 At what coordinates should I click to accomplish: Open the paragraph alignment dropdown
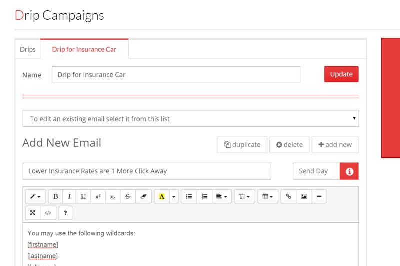222,196
